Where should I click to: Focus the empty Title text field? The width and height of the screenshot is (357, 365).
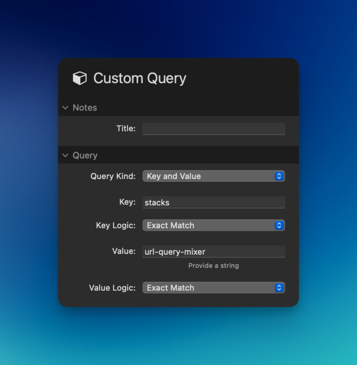(213, 129)
